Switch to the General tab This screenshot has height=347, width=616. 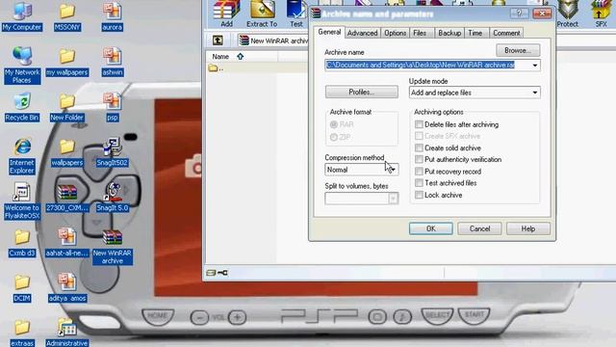tap(329, 32)
